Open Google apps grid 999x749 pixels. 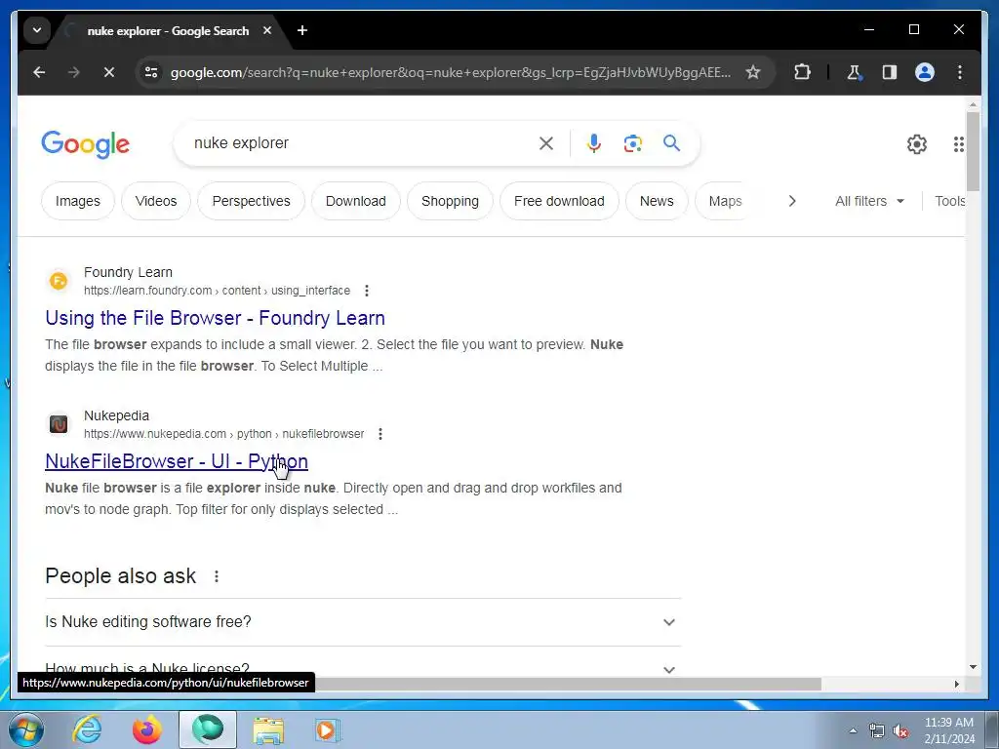pos(958,144)
